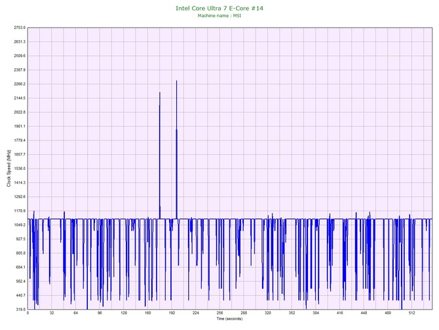Click the 1170.9 y-axis value
Image resolution: width=439 pixels, height=330 pixels.
(x=20, y=211)
